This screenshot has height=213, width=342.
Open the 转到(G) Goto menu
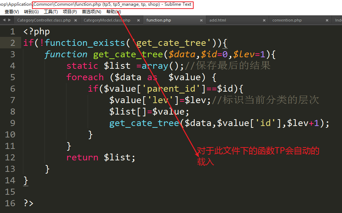tap(31, 12)
